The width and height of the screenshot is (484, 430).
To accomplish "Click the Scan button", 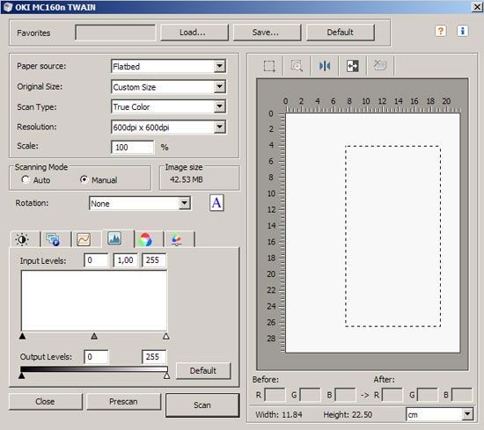I will (202, 405).
